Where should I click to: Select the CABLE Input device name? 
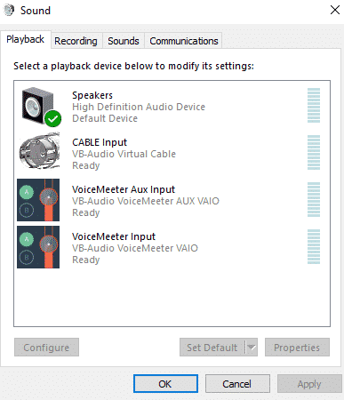(100, 142)
